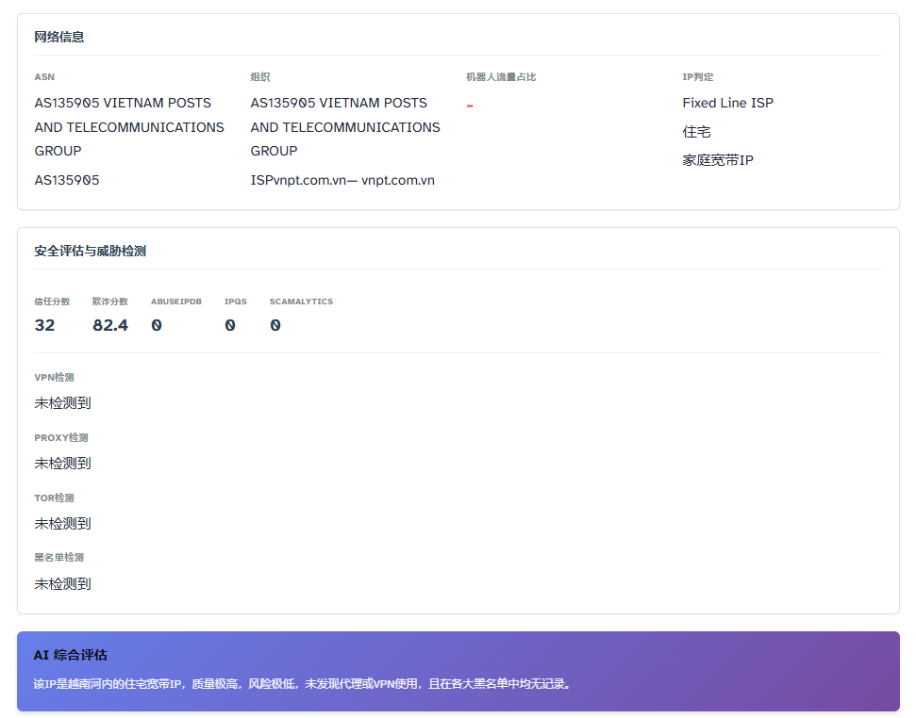The height and width of the screenshot is (718, 916).
Task: Click the ABUSEIPDB score label
Action: pyautogui.click(x=175, y=302)
